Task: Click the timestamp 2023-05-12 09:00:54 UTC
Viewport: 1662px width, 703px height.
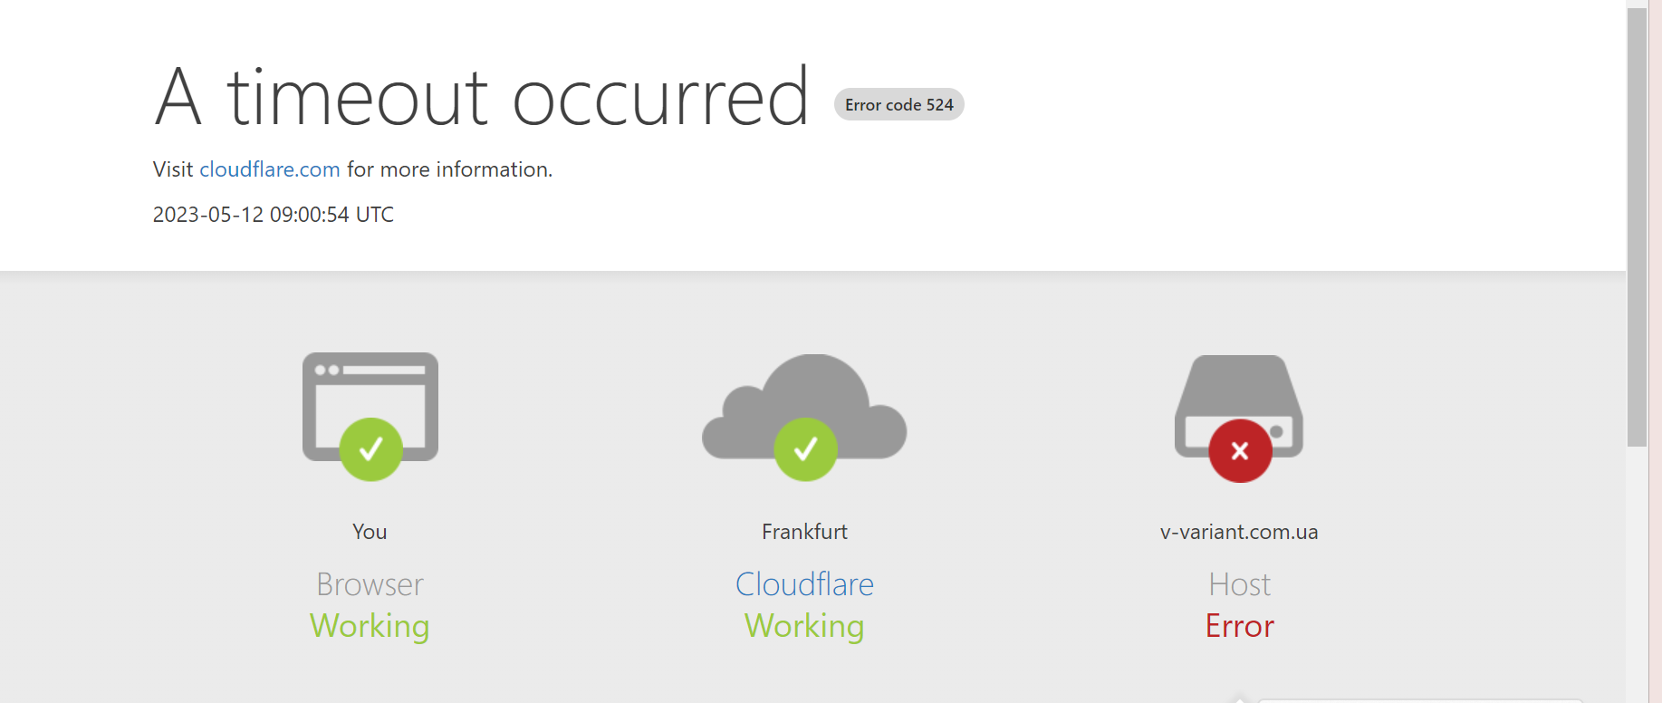Action: [x=274, y=215]
